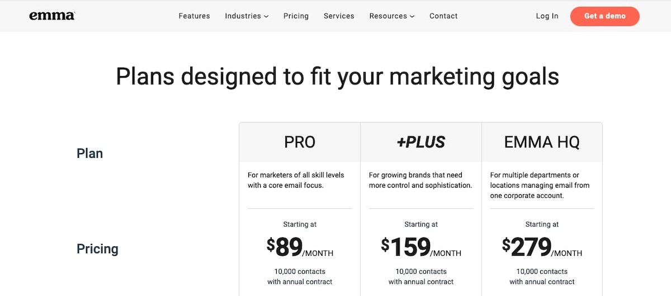Click the EMMA HQ plan description text
Image resolution: width=671 pixels, height=296 pixels.
coord(540,185)
